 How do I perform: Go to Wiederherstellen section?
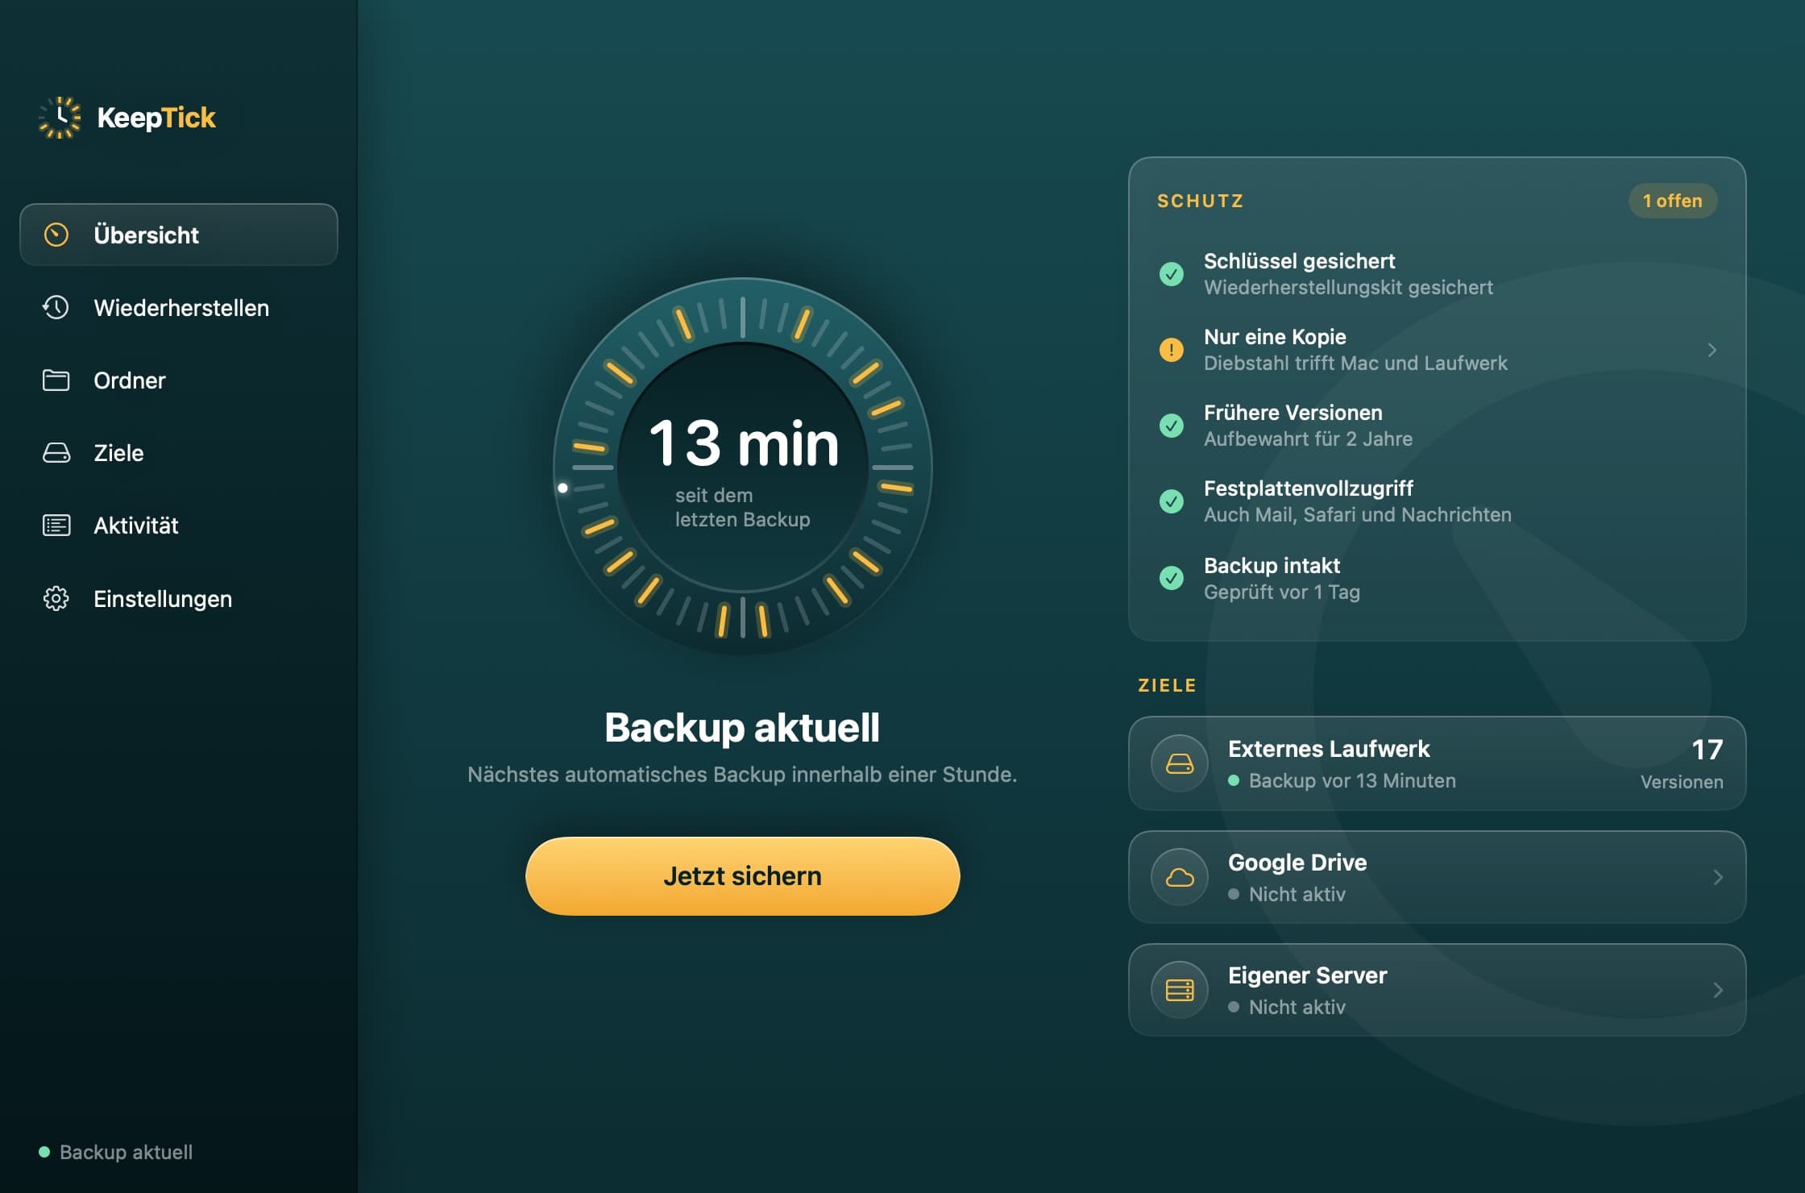tap(179, 307)
